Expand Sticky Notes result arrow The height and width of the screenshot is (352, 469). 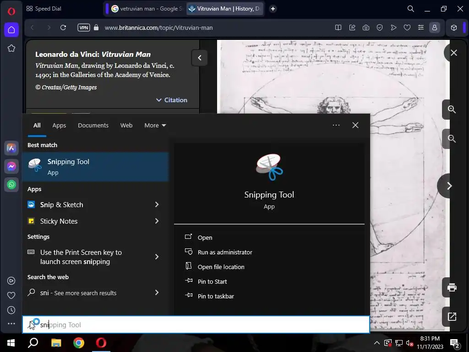[157, 221]
